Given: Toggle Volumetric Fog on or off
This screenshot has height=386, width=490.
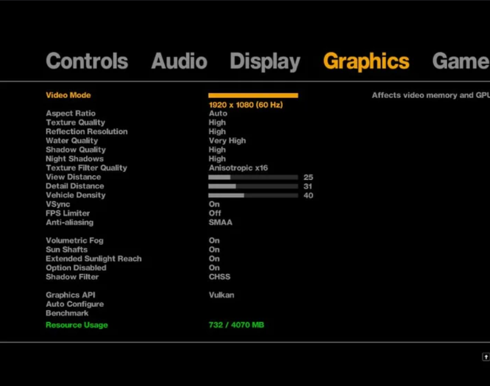Looking at the screenshot, I should click(214, 241).
